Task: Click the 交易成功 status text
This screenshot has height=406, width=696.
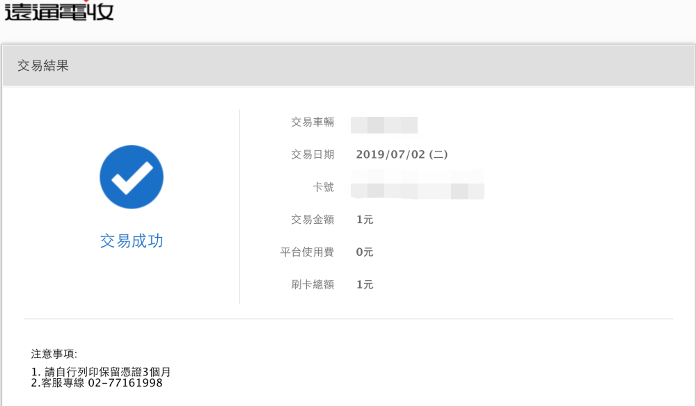Action: [x=132, y=241]
